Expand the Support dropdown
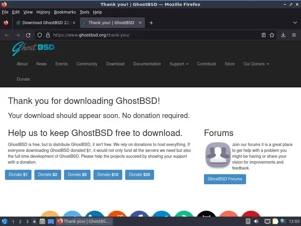The width and height of the screenshot is (301, 226). [x=179, y=64]
